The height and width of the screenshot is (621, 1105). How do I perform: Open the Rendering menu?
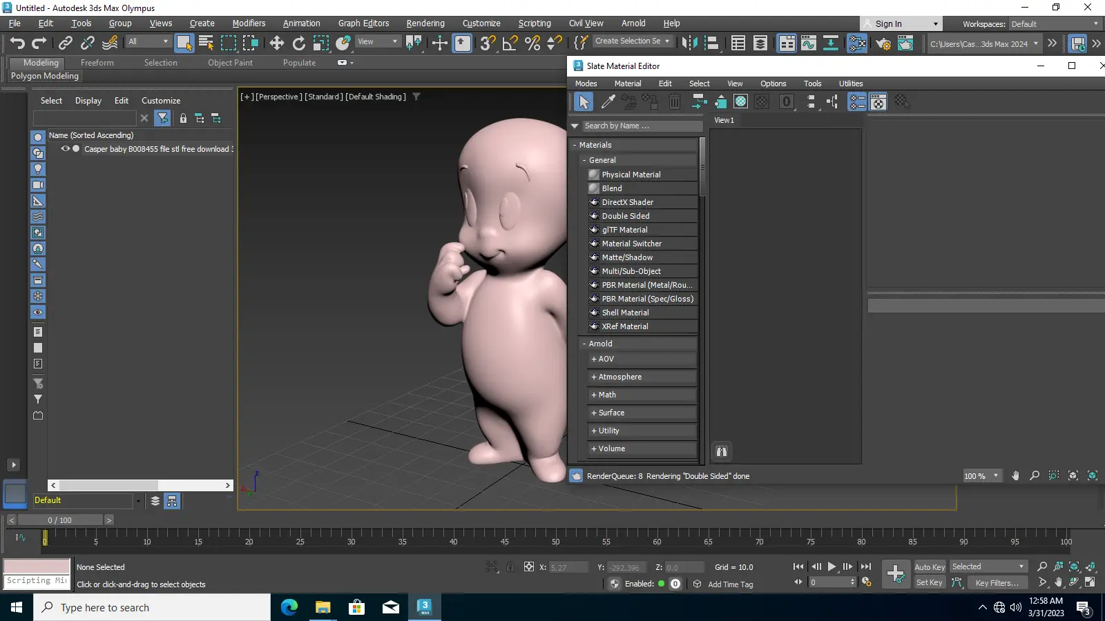(x=425, y=23)
